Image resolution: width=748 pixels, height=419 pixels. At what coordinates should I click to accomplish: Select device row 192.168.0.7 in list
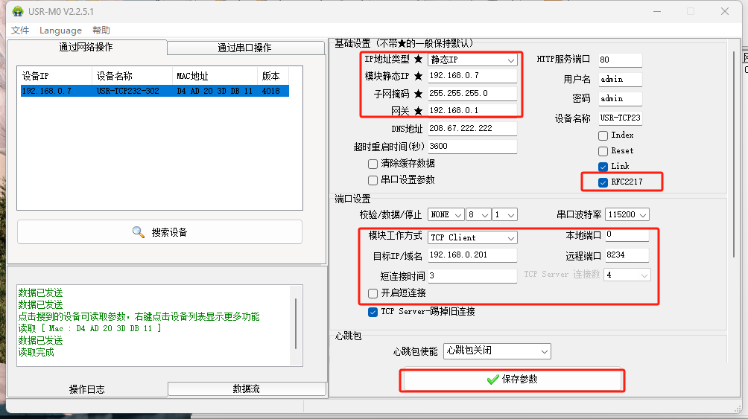155,91
